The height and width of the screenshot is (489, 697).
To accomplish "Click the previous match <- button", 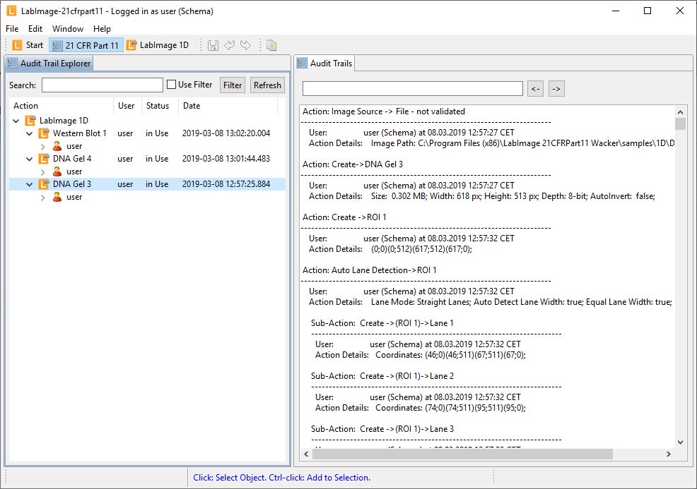I will coord(535,89).
